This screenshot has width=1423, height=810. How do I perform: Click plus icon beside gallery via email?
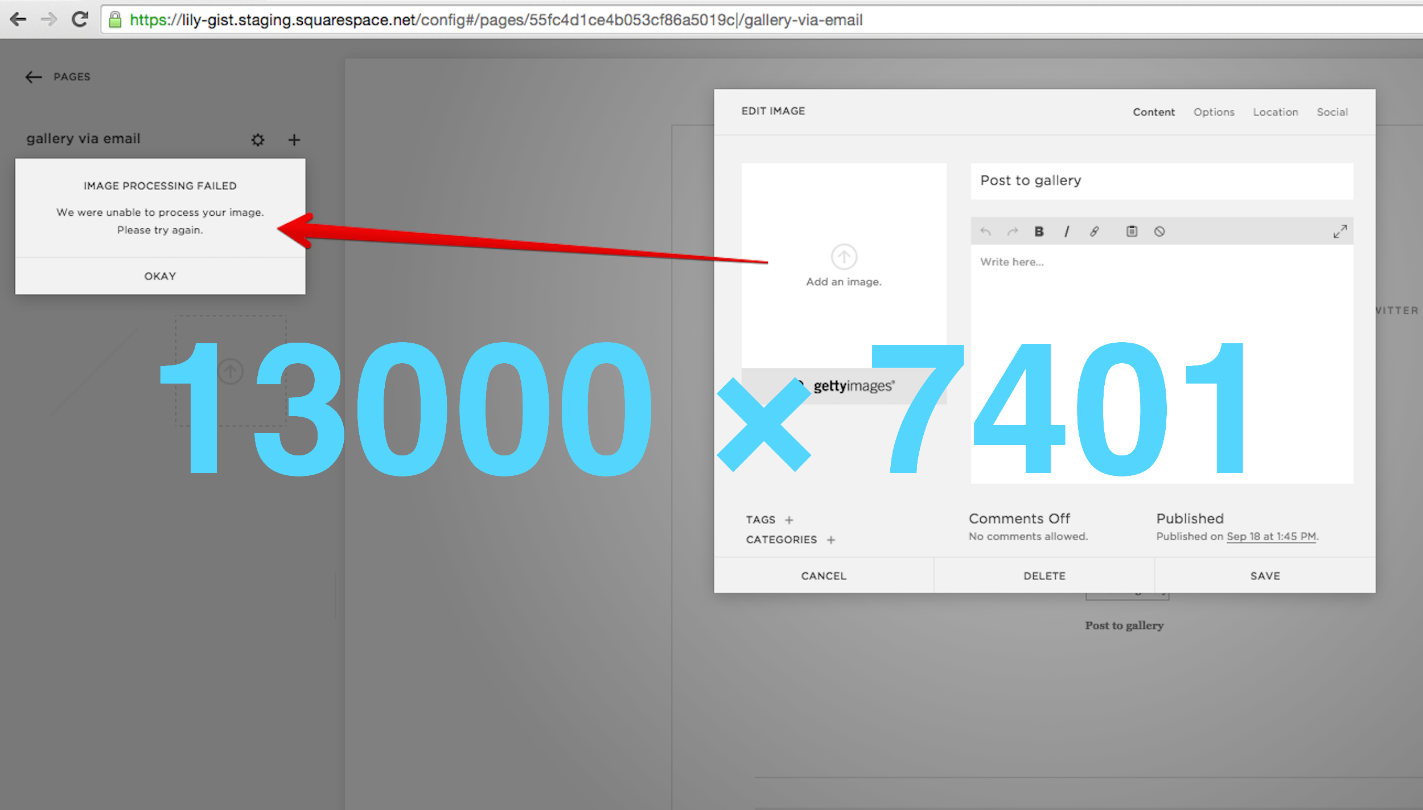294,139
